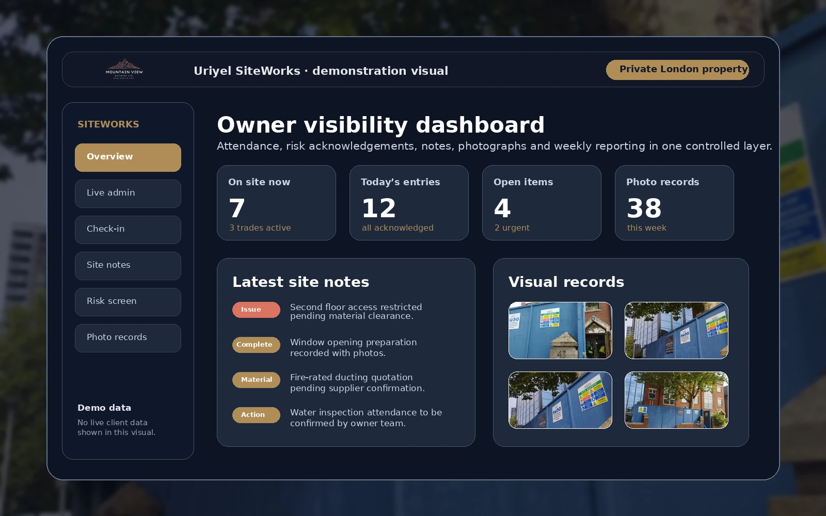Click '2 urgent' text
Screen dimensions: 826x516
pos(512,228)
